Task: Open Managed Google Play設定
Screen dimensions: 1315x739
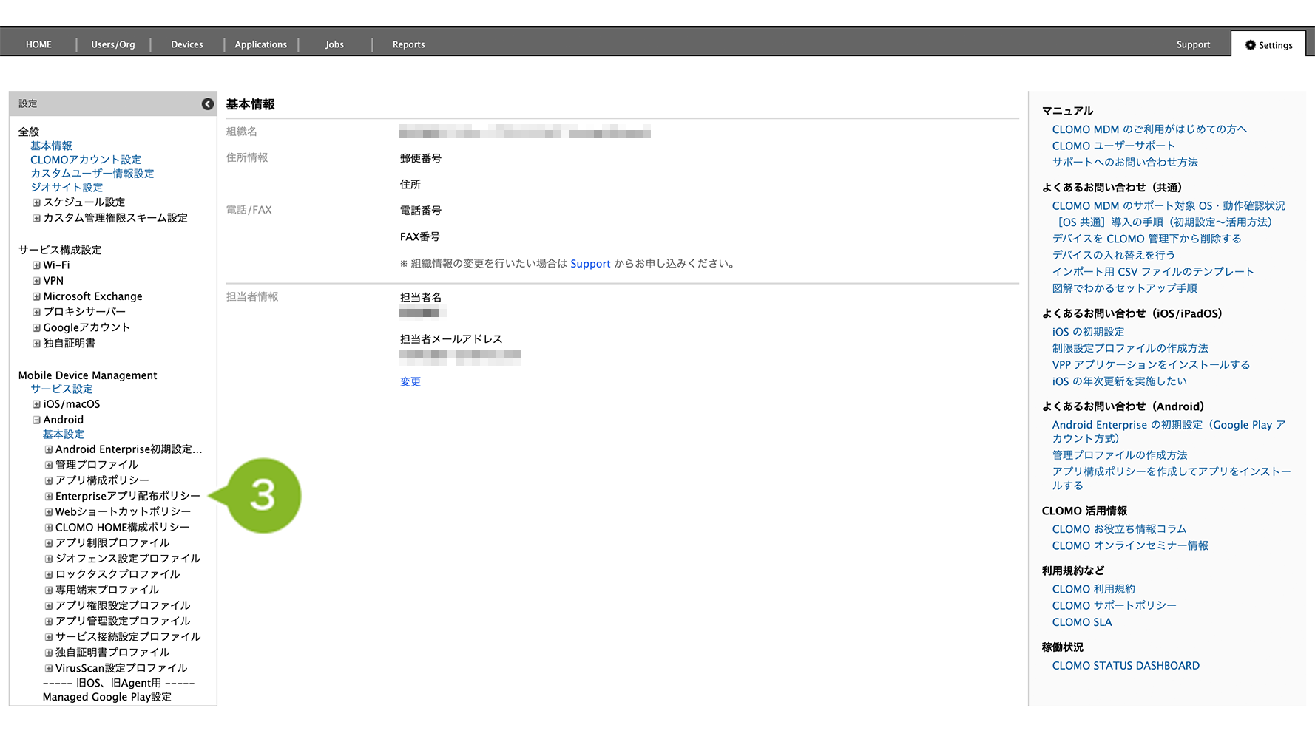Action: coord(107,697)
